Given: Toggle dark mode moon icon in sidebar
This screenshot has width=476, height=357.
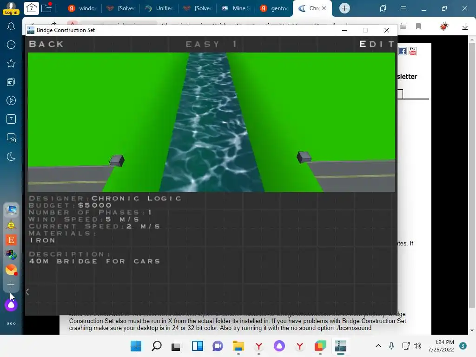Looking at the screenshot, I should 11,157.
